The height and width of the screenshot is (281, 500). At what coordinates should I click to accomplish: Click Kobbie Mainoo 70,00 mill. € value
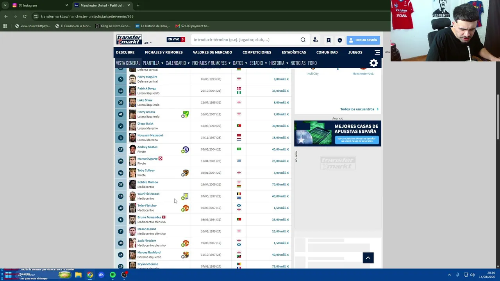click(x=280, y=185)
